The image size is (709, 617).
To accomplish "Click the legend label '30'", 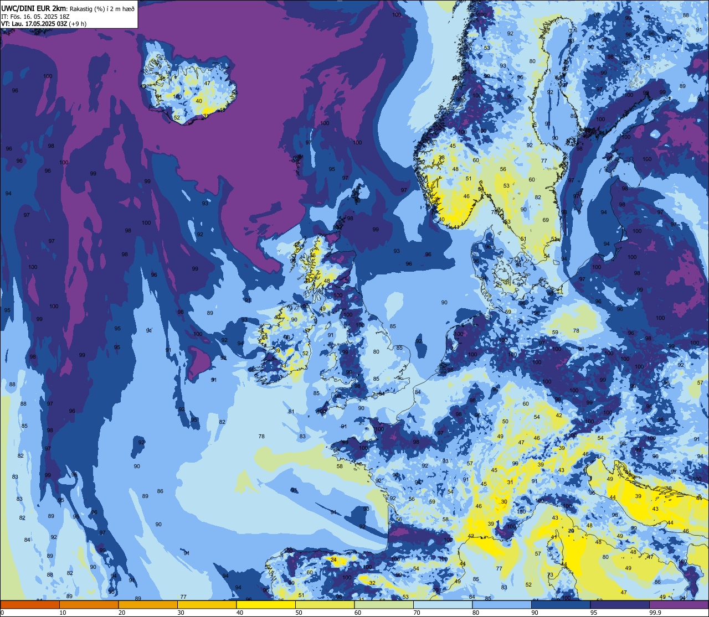I will (x=181, y=613).
